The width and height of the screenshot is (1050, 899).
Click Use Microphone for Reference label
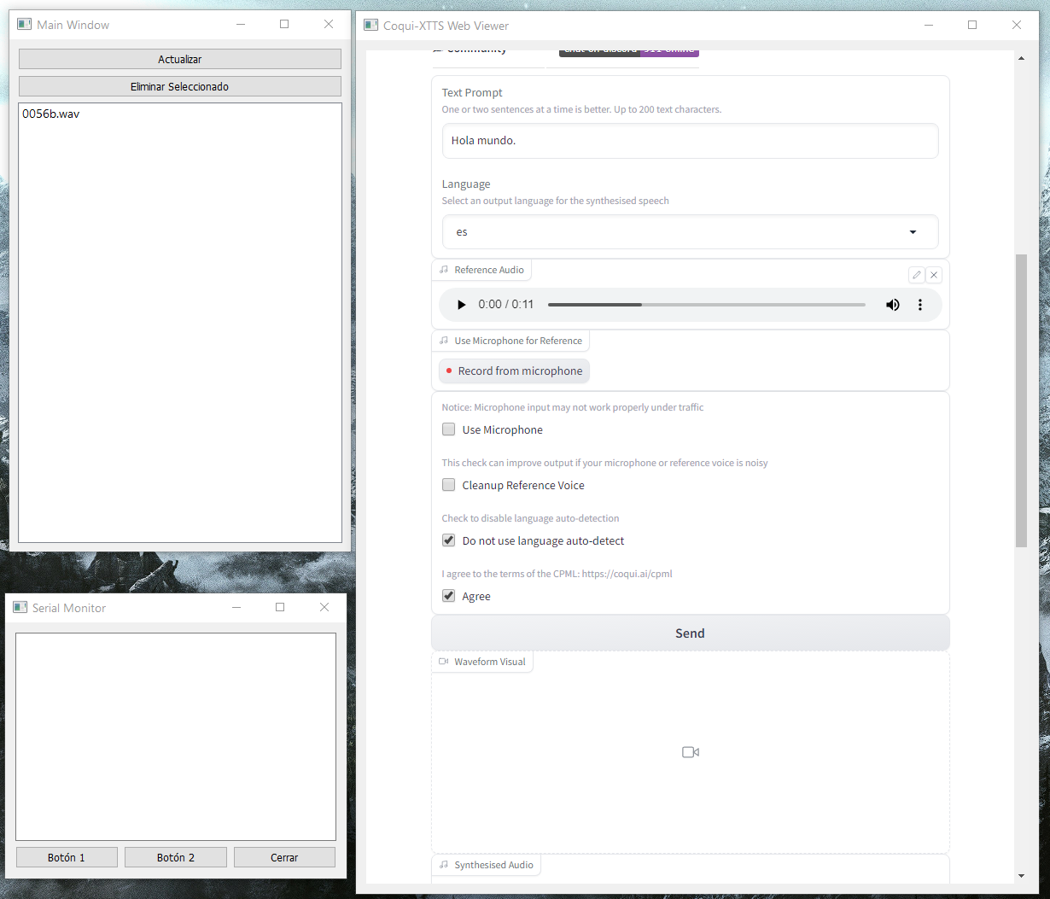point(510,341)
